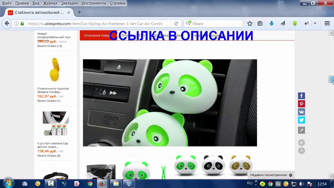Open the Журнал menu
Screen dimensions: 334x188
coord(50,3)
